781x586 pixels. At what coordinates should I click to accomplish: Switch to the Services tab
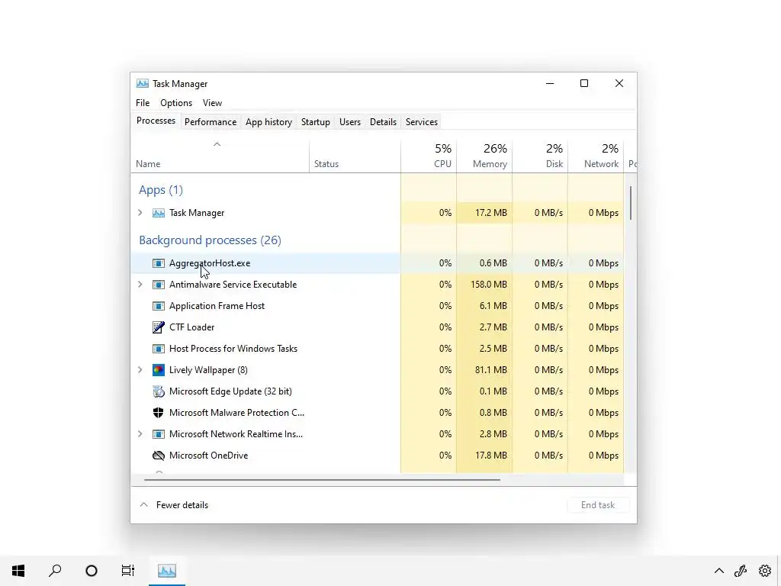421,122
